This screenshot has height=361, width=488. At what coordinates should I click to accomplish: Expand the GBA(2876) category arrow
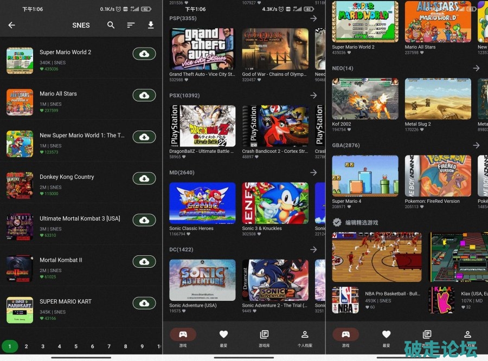476,145
